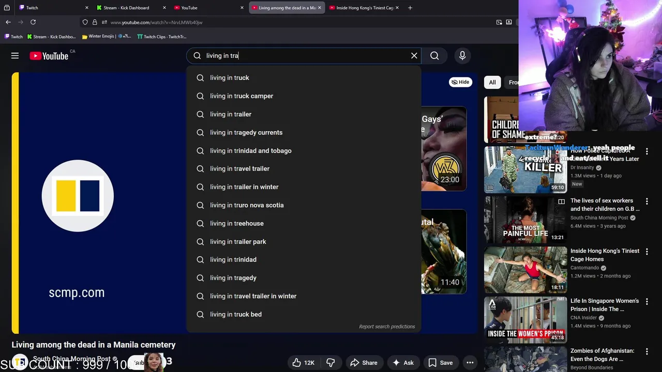Open 'Life In Singapore Women's Prison' title

click(x=605, y=305)
